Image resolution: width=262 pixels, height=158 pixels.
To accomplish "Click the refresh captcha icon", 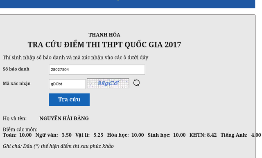I will 136,82.
